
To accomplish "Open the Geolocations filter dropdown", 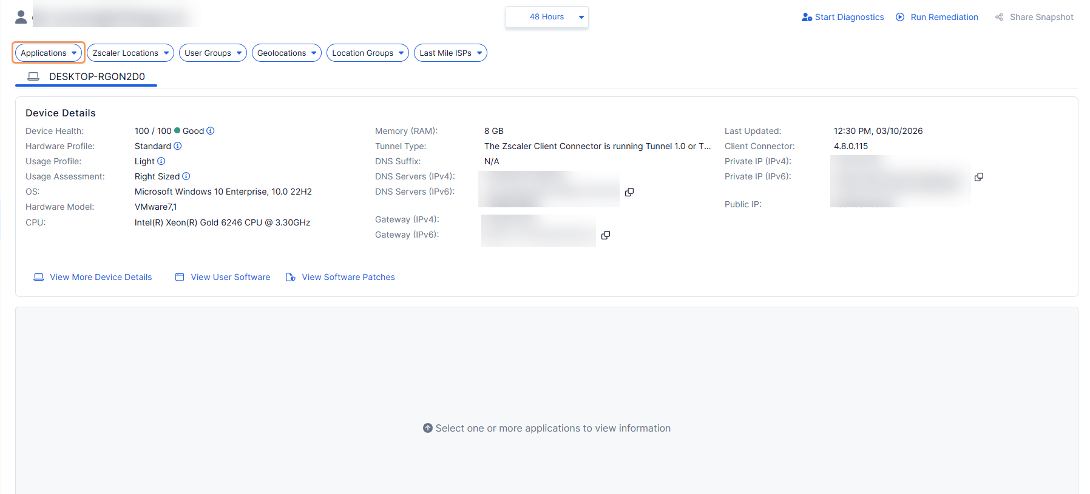I will point(286,53).
